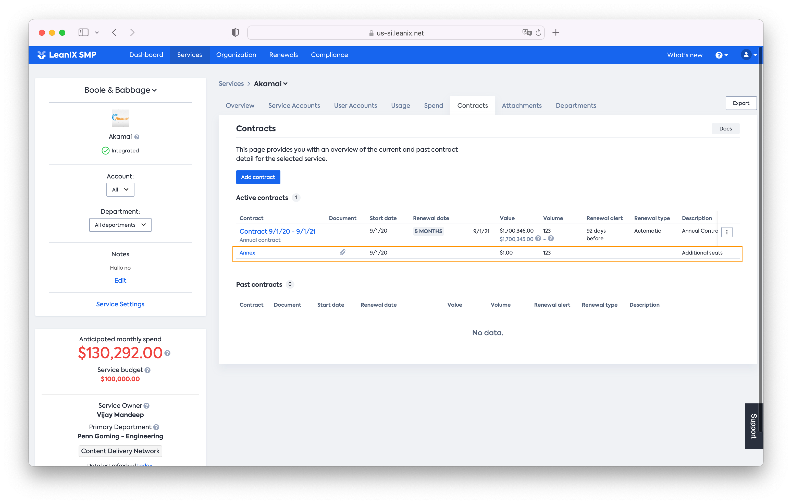Click the 92 days before renewal alert cell
Screen dimensions: 792x504
pyautogui.click(x=596, y=234)
